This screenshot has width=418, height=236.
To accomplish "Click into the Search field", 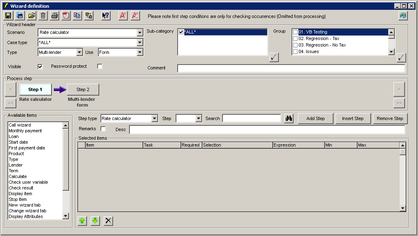I will pyautogui.click(x=251, y=118).
